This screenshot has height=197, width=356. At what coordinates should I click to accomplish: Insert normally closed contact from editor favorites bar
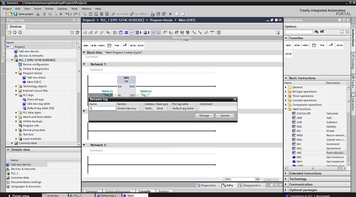94,46
